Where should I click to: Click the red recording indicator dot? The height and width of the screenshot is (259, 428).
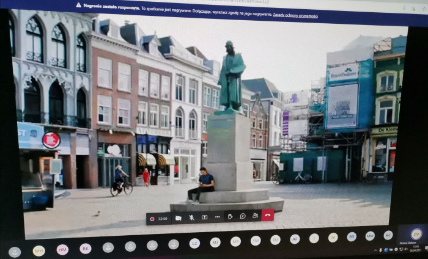coord(152,219)
